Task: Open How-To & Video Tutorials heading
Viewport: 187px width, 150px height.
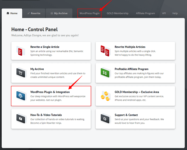Action: tap(46, 115)
